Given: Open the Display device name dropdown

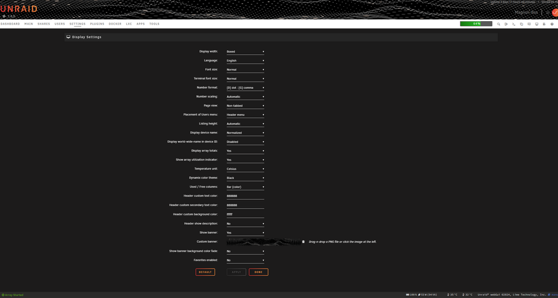Looking at the screenshot, I should click(245, 133).
